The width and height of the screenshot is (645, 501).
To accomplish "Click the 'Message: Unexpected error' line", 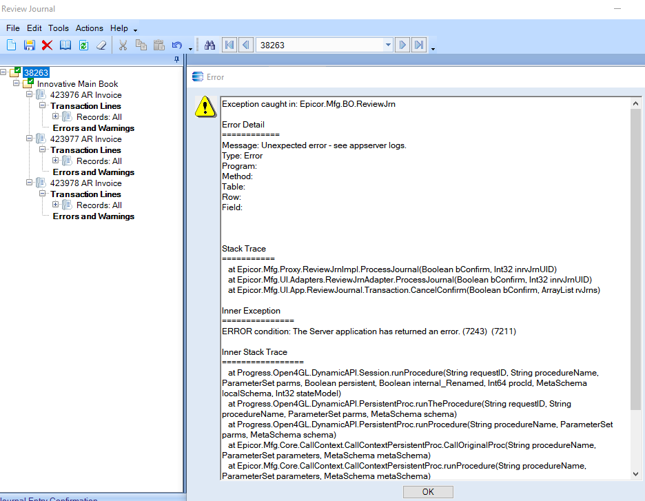I will (x=314, y=145).
